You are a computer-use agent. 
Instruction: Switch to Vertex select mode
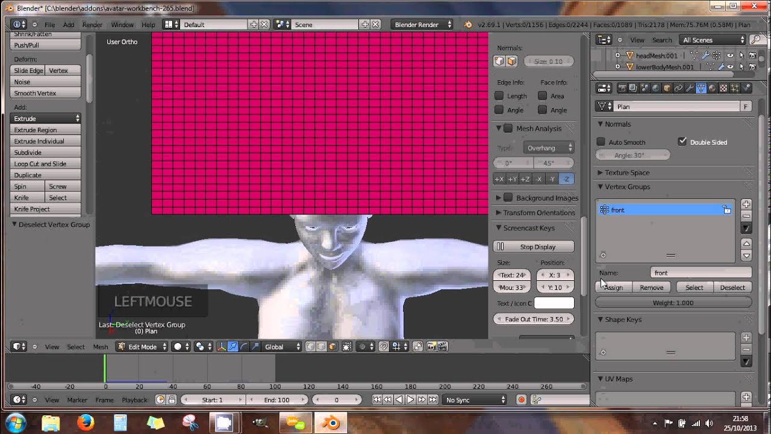click(310, 347)
